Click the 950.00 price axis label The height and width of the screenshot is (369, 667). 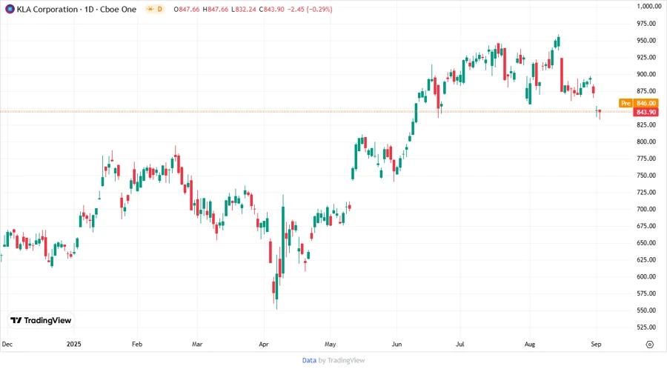coord(646,41)
